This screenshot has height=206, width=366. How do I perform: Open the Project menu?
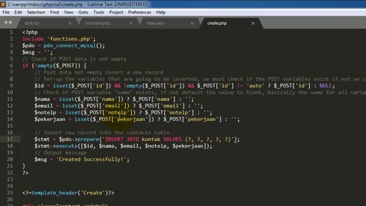(x=116, y=13)
